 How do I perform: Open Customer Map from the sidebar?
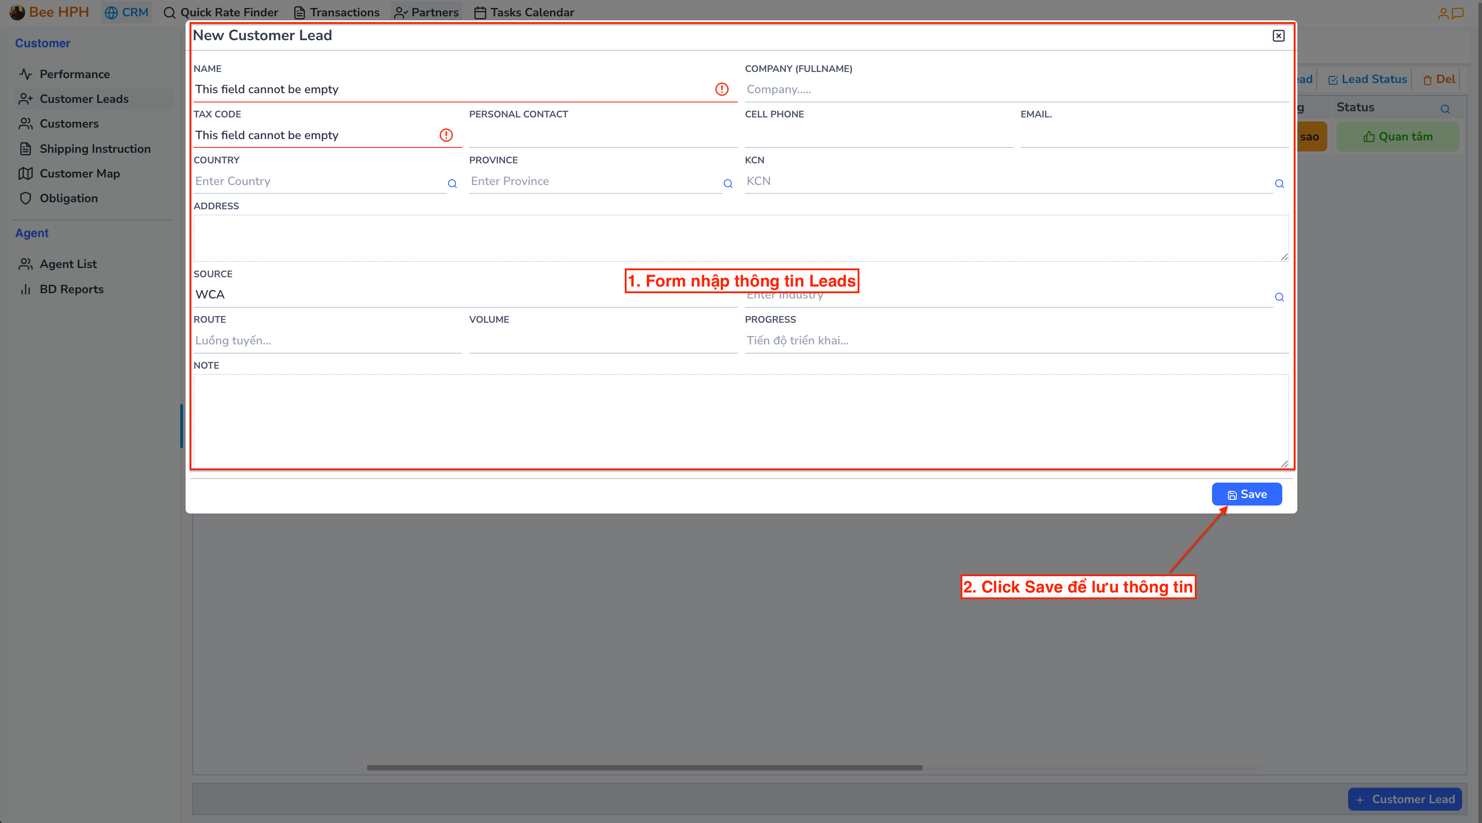(80, 173)
